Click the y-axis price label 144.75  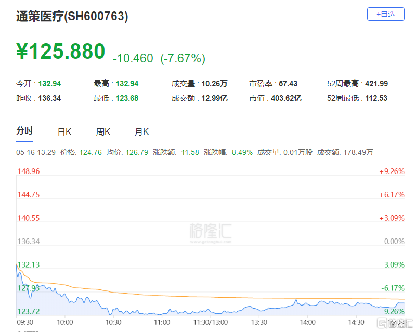[x=29, y=195]
